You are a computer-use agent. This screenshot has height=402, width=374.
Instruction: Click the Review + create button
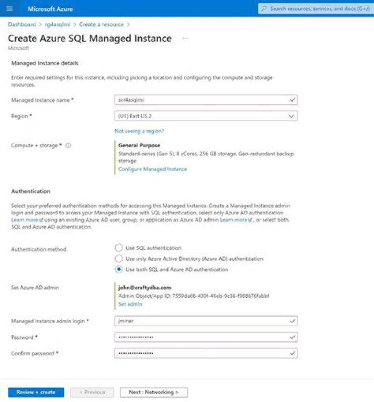tap(36, 392)
